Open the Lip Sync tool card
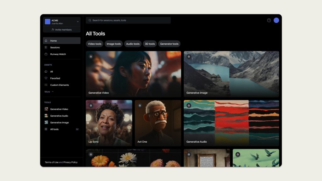Viewport: 322px width, 181px height. click(x=109, y=123)
